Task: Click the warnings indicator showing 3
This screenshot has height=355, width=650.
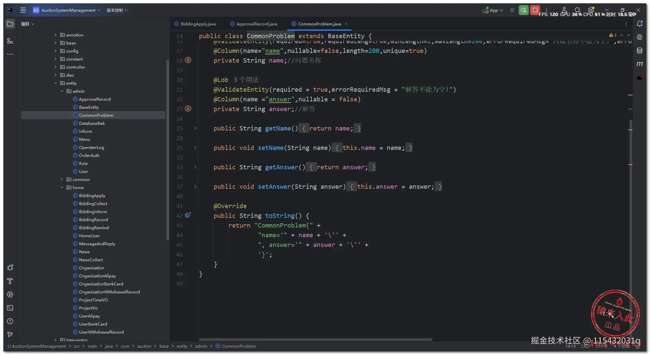Action: point(613,35)
